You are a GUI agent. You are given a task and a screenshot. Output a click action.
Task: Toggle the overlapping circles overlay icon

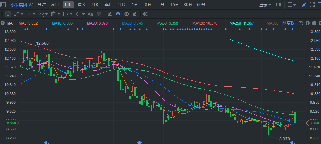[x=145, y=14]
